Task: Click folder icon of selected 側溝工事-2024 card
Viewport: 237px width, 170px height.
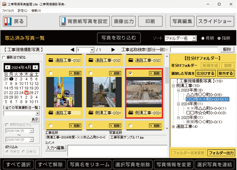Action: pos(131,113)
